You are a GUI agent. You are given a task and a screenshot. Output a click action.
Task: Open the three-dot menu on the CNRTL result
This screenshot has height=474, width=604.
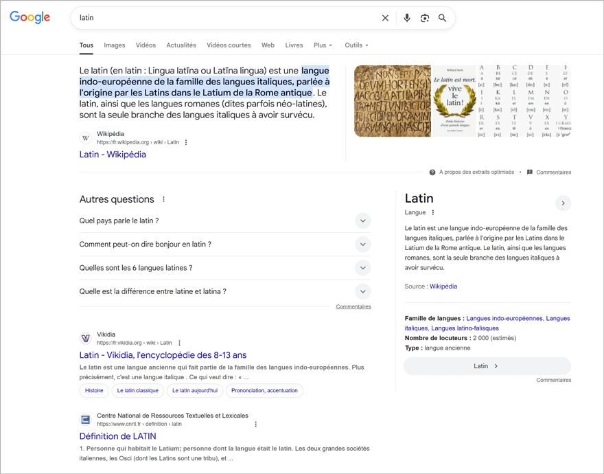255,423
